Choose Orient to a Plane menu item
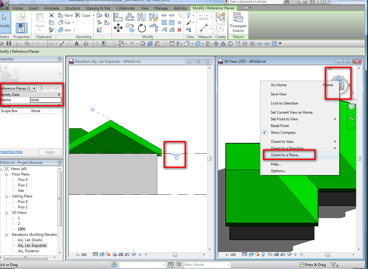This screenshot has width=368, height=269. tap(285, 155)
